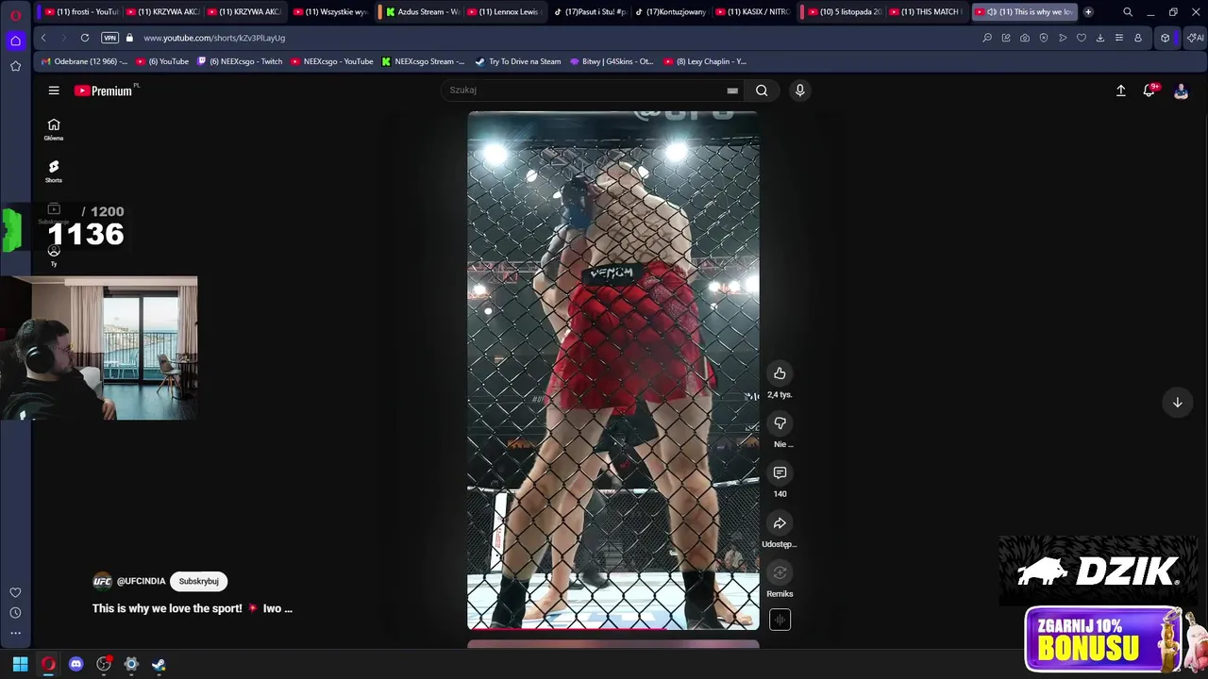The height and width of the screenshot is (679, 1208).
Task: Open YouTube account avatar menu
Action: [1181, 91]
